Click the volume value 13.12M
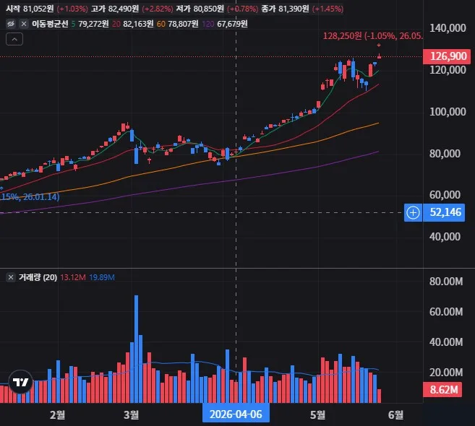This screenshot has width=475, height=426. point(73,277)
